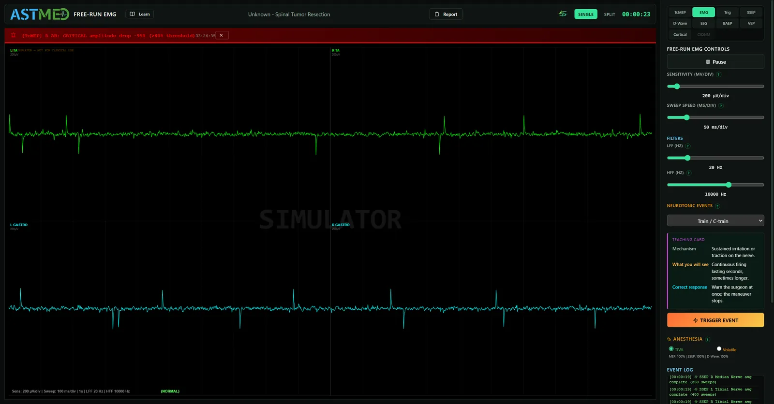Image resolution: width=774 pixels, height=404 pixels.
Task: Click the '20 Hz' LFF value
Action: 715,167
